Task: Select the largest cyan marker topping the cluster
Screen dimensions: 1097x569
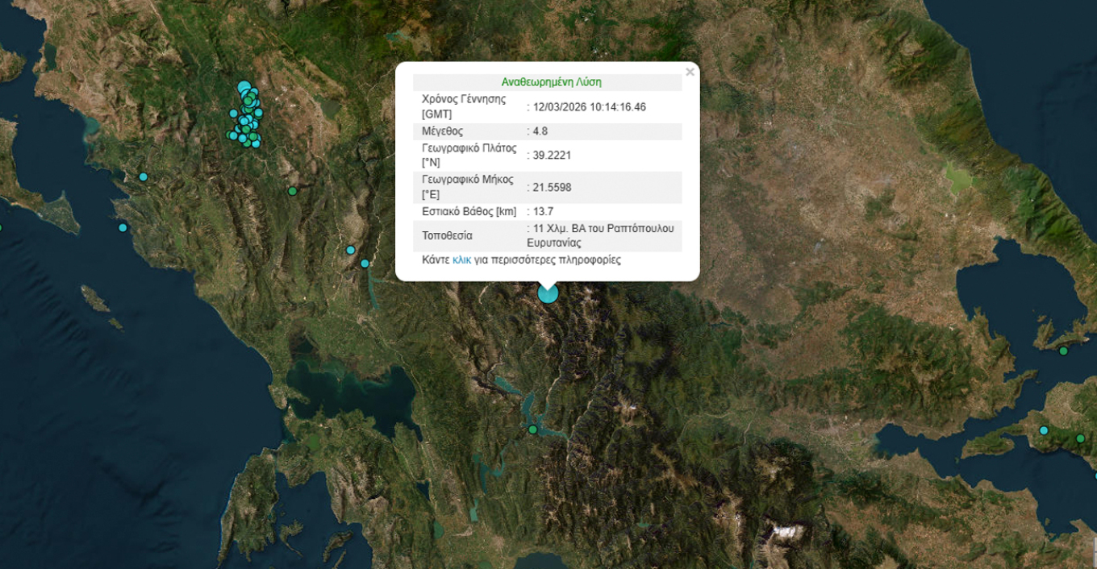Action: 244,88
